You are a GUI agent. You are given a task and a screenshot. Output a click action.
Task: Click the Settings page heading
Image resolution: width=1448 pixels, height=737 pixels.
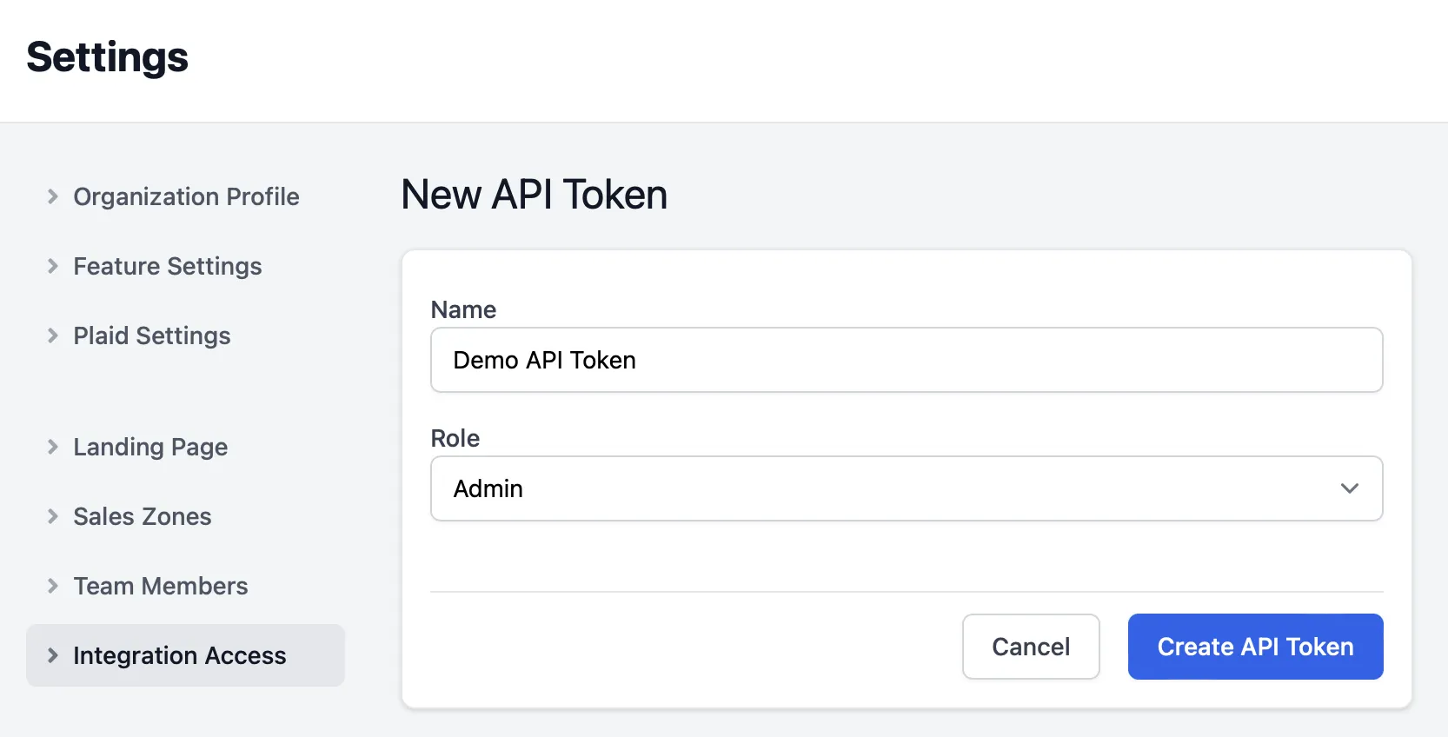pos(107,56)
